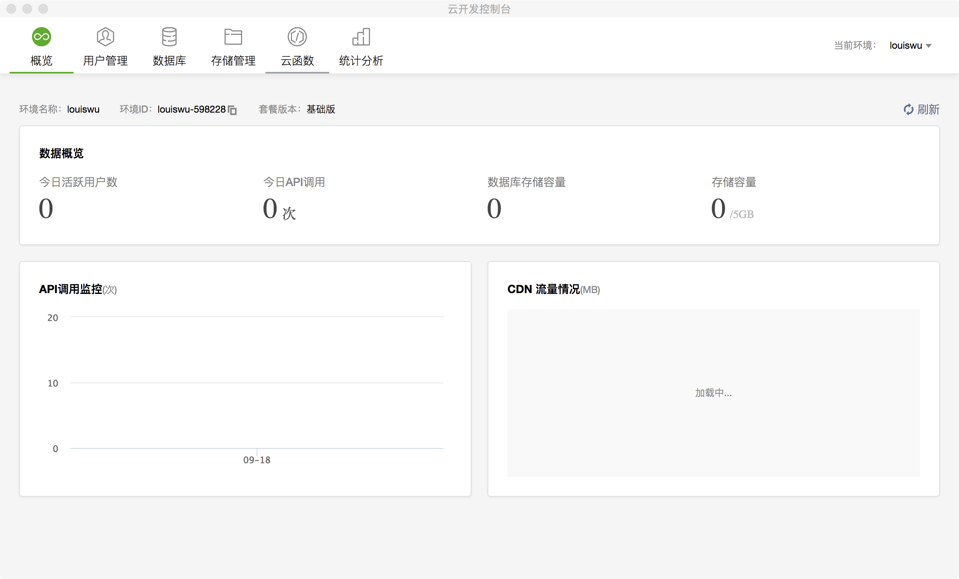Viewport: 959px width, 579px height.
Task: Click the database cylinder icon
Action: click(x=169, y=37)
